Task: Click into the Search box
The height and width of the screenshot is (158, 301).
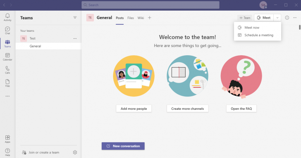Action: click(150, 5)
